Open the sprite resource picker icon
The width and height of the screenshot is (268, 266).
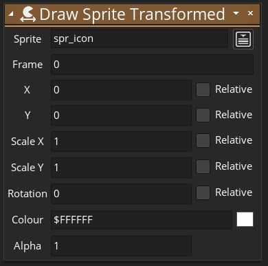click(243, 39)
